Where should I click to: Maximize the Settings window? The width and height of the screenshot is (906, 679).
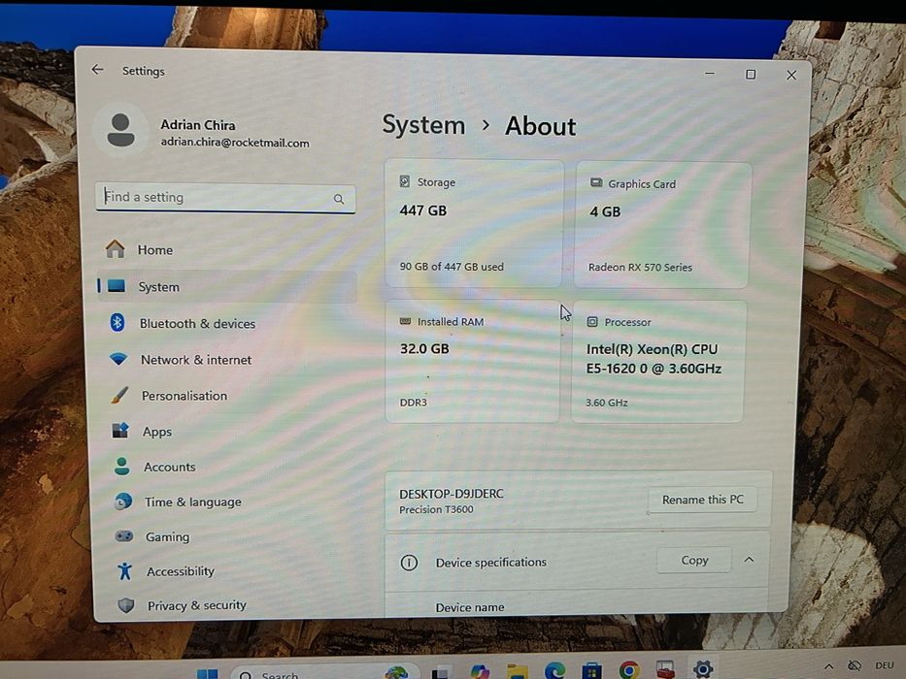(x=751, y=75)
